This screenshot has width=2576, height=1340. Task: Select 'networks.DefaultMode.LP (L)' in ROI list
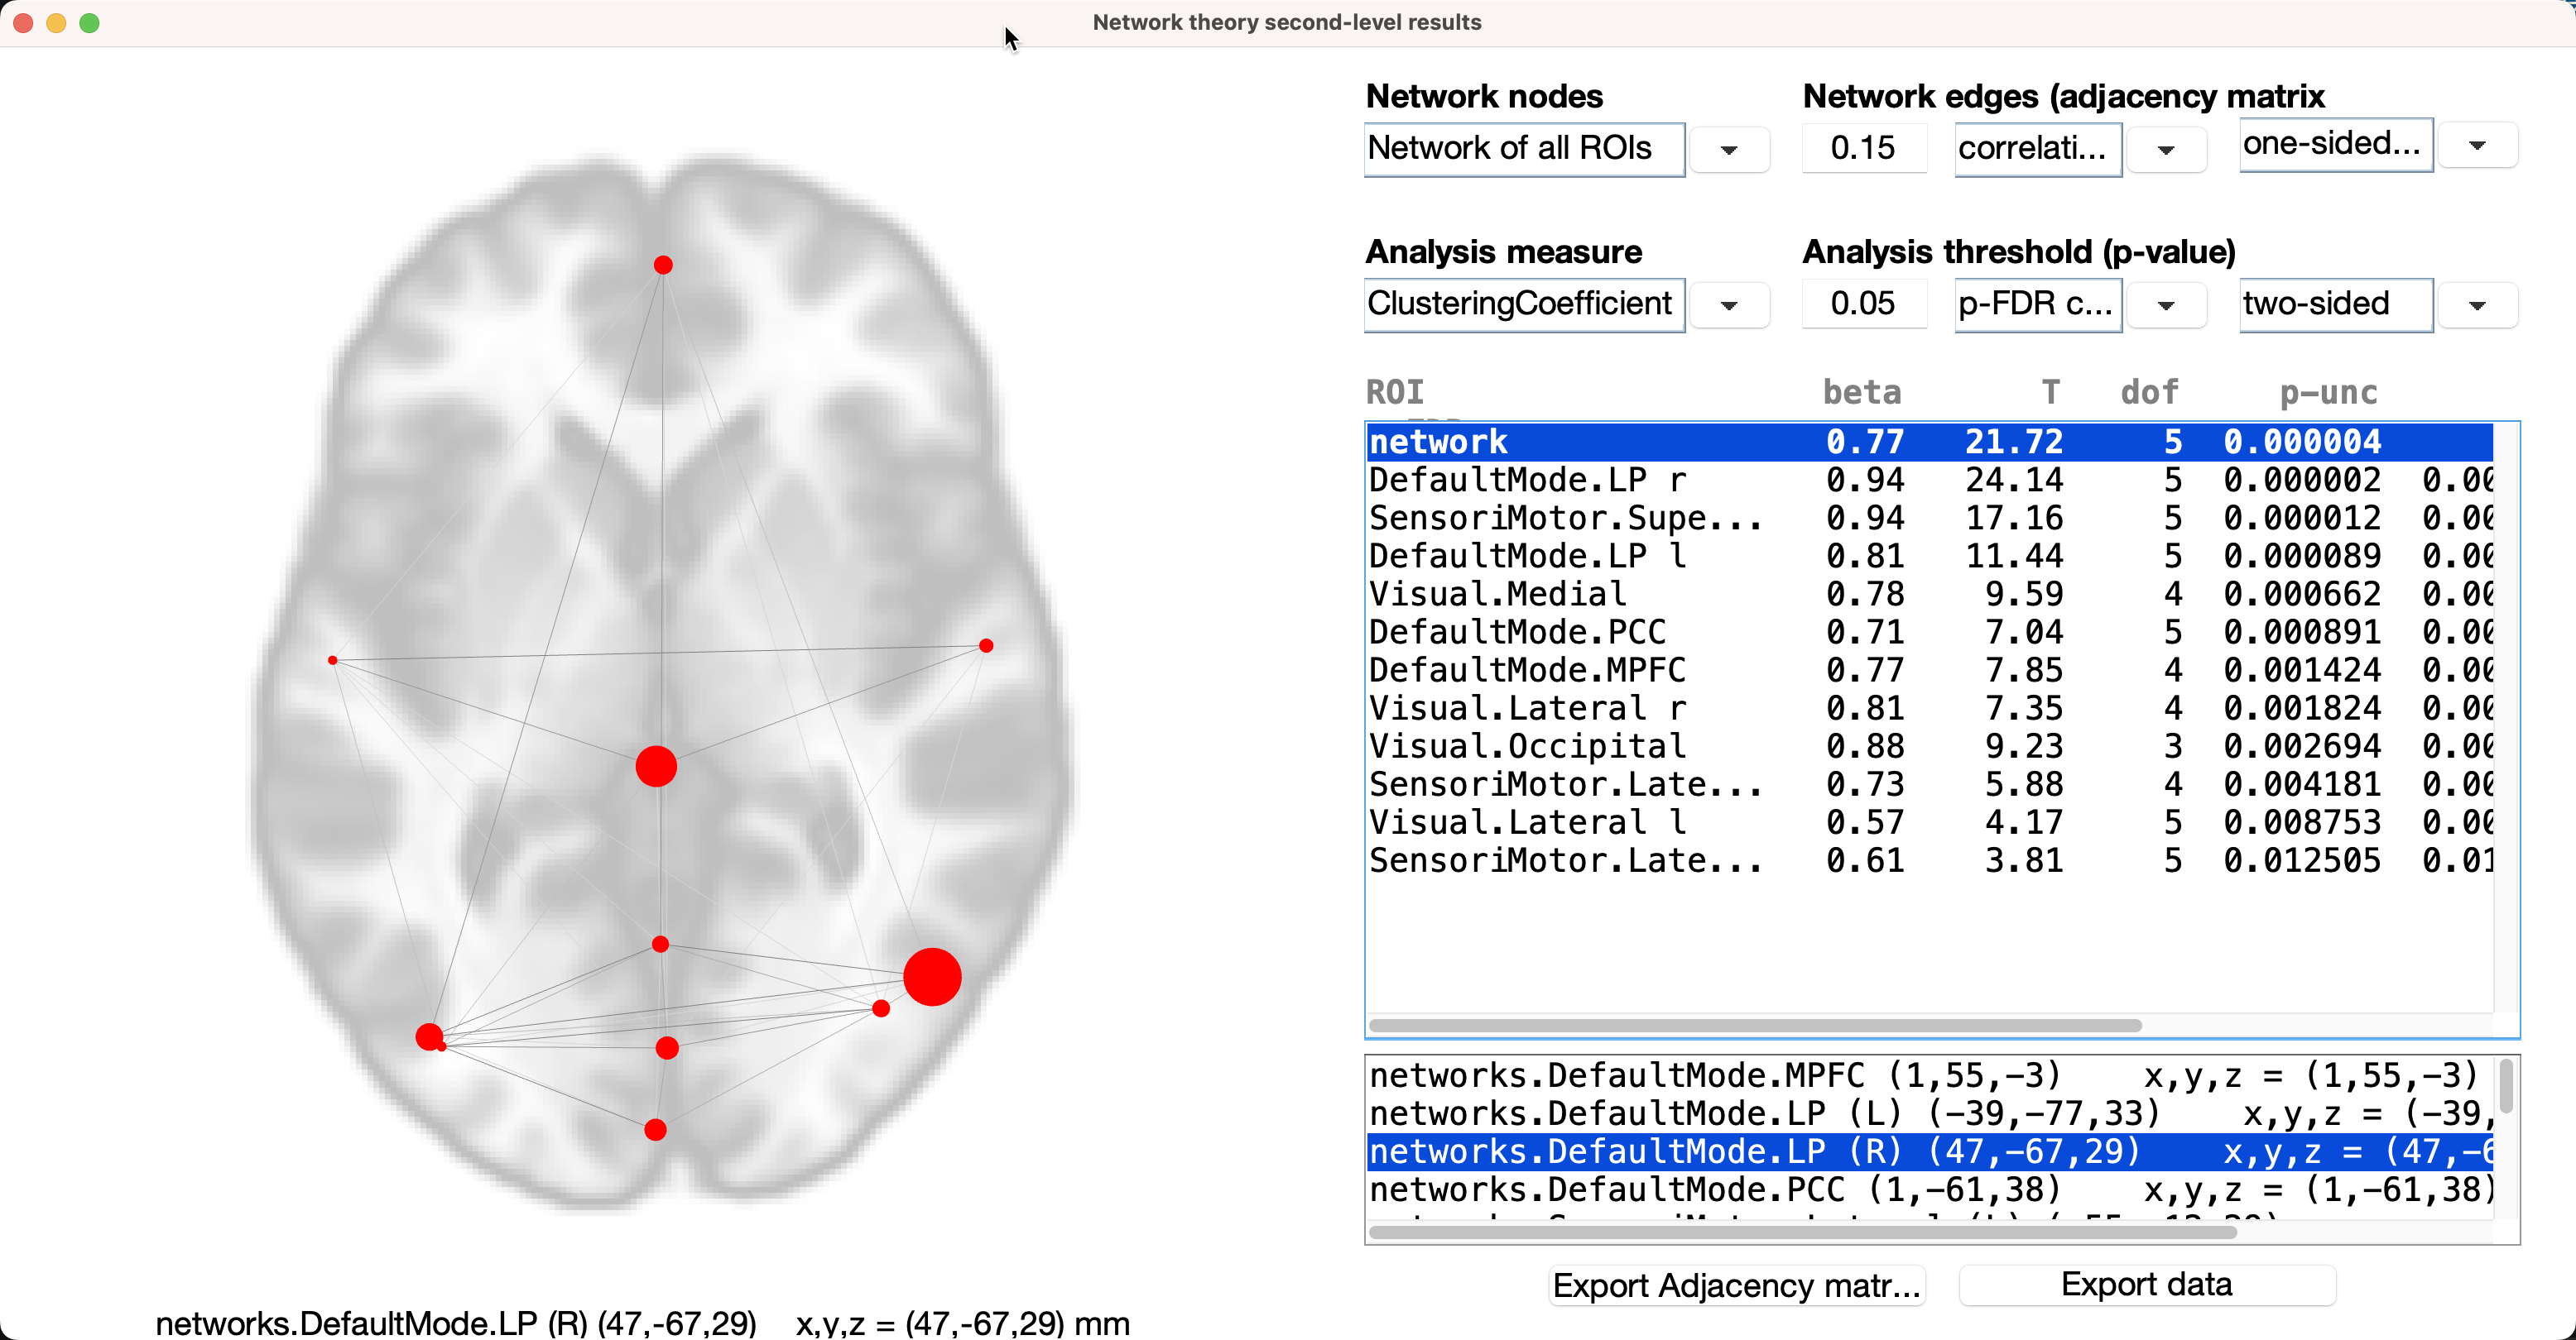pyautogui.click(x=1930, y=1113)
